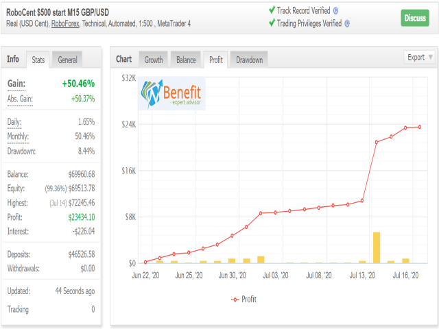Click the Benefit expert advisor logo
The image size is (439, 329).
pos(171,93)
